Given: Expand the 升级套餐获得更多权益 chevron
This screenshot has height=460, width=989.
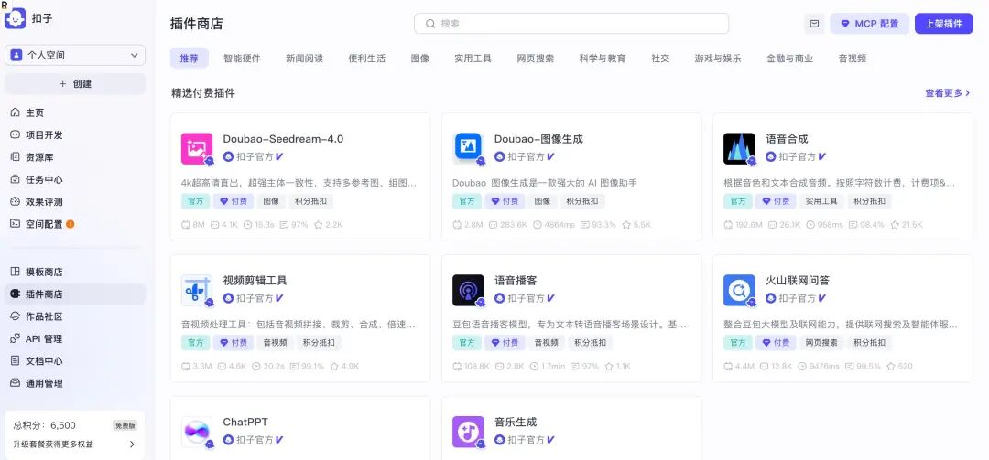Looking at the screenshot, I should pyautogui.click(x=132, y=444).
